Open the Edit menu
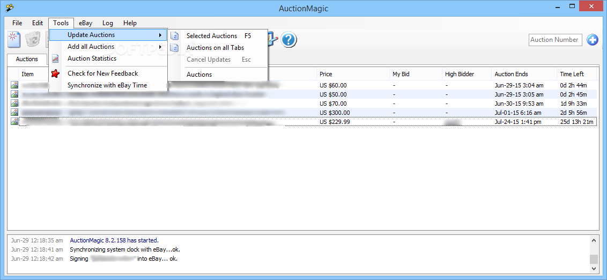The image size is (607, 280). pyautogui.click(x=38, y=23)
